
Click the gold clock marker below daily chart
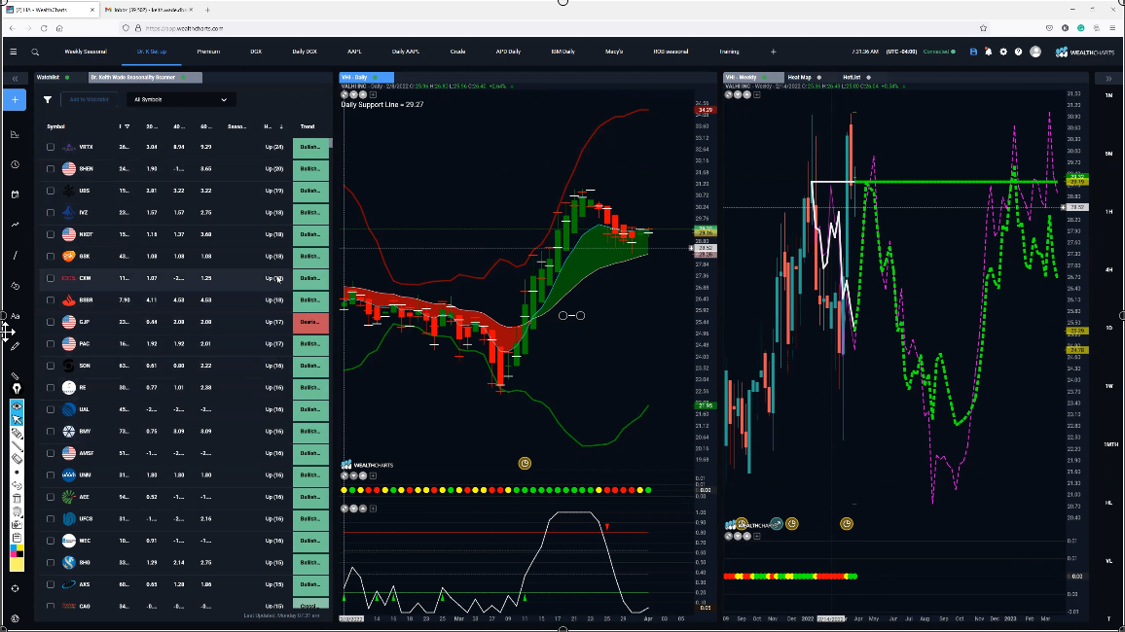coord(526,464)
